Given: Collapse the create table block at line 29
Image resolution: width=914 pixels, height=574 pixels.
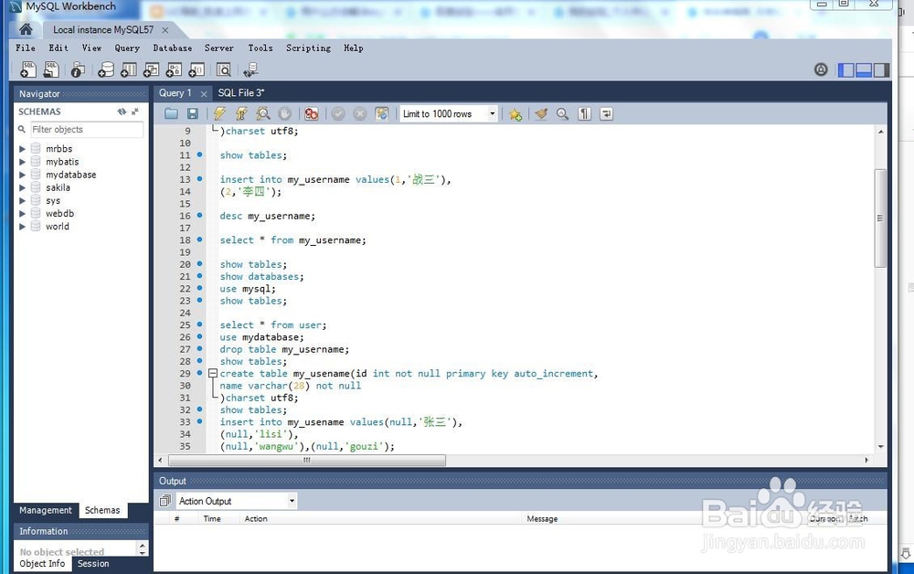Looking at the screenshot, I should (x=213, y=373).
